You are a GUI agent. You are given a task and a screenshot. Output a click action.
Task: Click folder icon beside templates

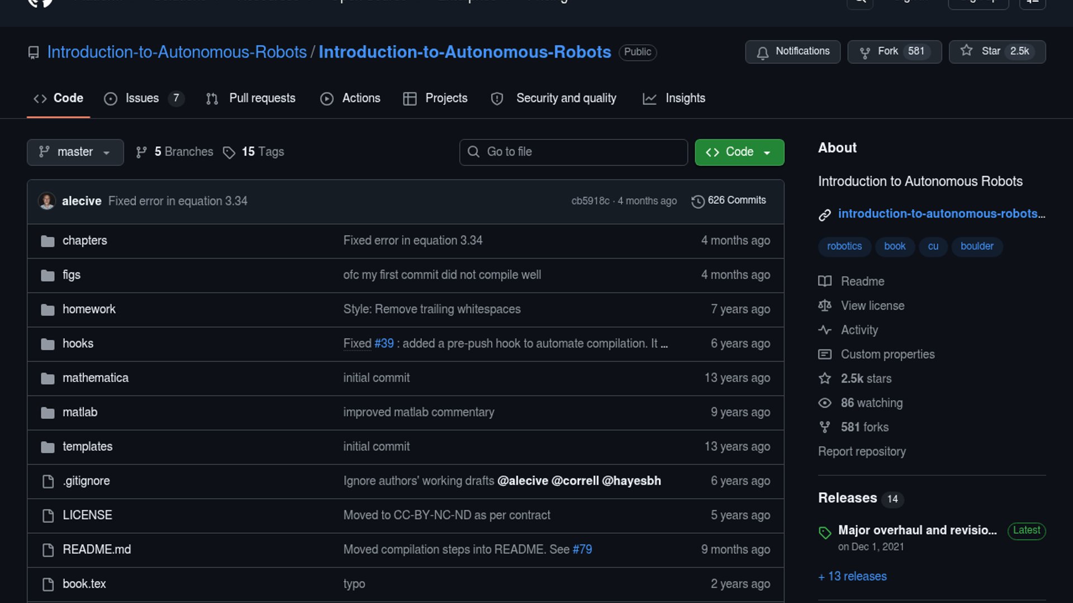coord(48,447)
